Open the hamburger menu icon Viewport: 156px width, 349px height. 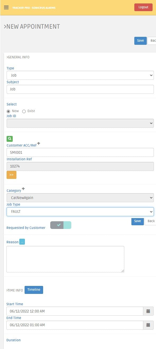coord(6,7)
